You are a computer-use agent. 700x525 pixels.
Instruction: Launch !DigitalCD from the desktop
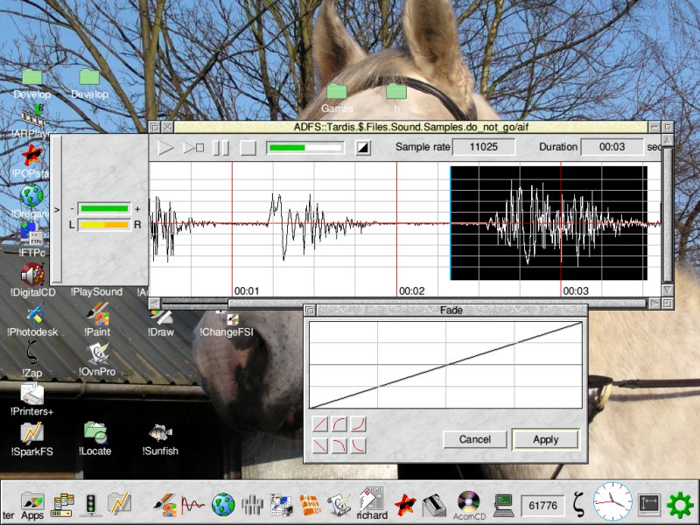(32, 279)
